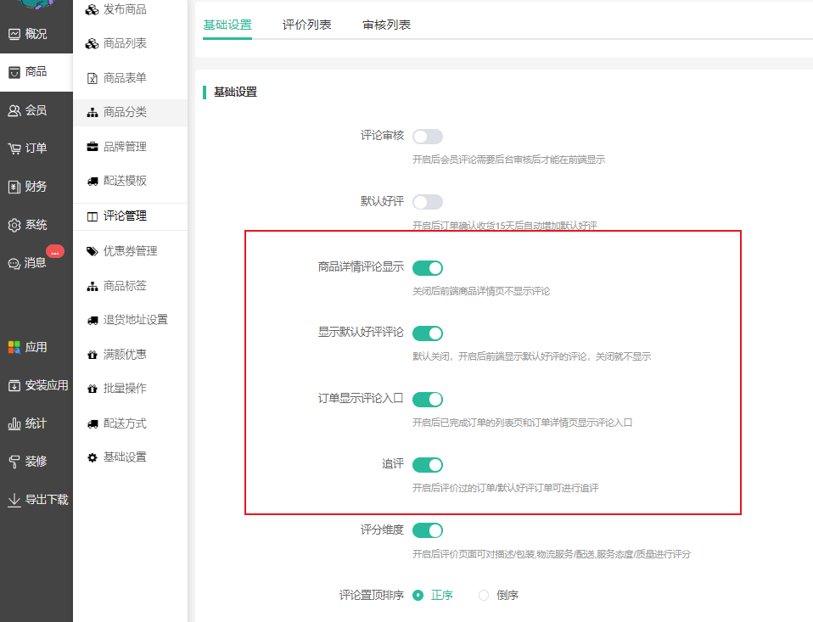Switch to the 评价列表 tab
The height and width of the screenshot is (622, 813).
point(306,25)
